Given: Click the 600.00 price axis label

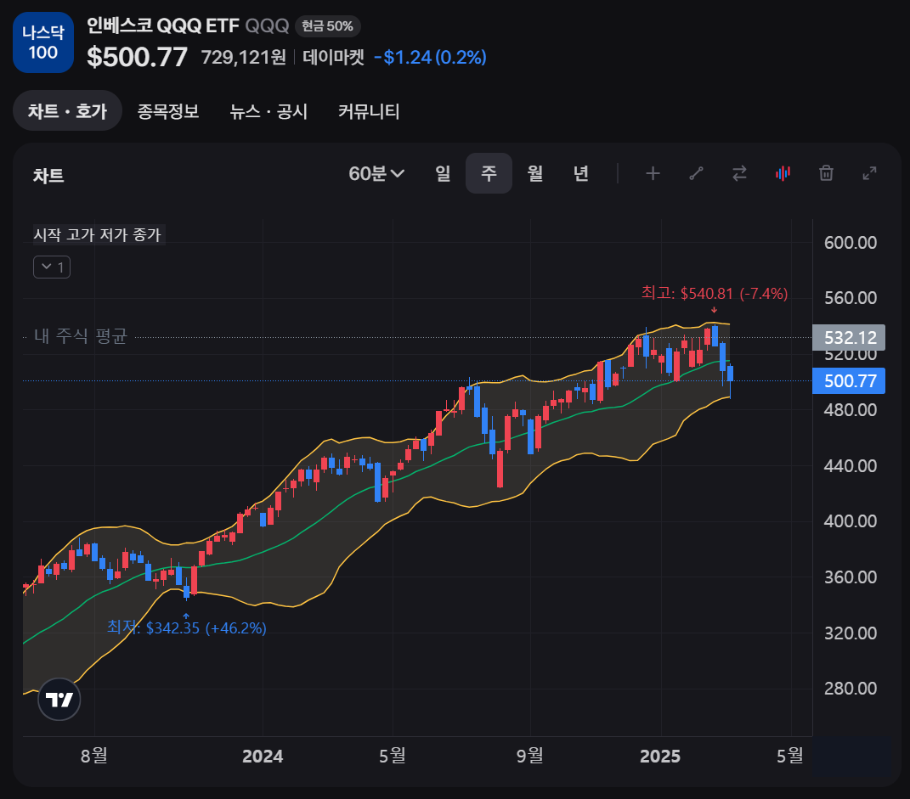Looking at the screenshot, I should click(x=851, y=242).
